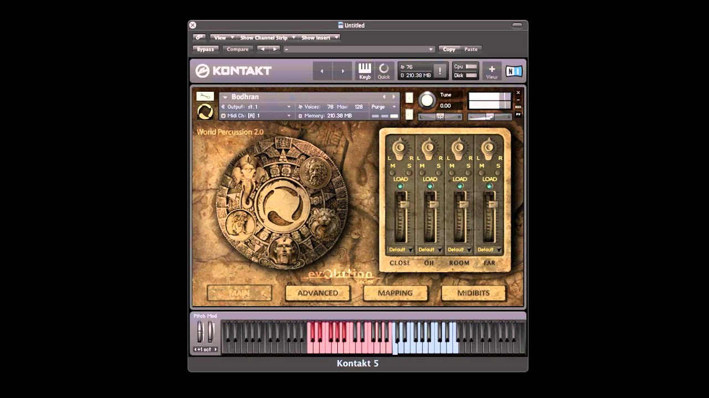
Task: Toggle the LOAD light for OH mic
Action: pos(430,186)
